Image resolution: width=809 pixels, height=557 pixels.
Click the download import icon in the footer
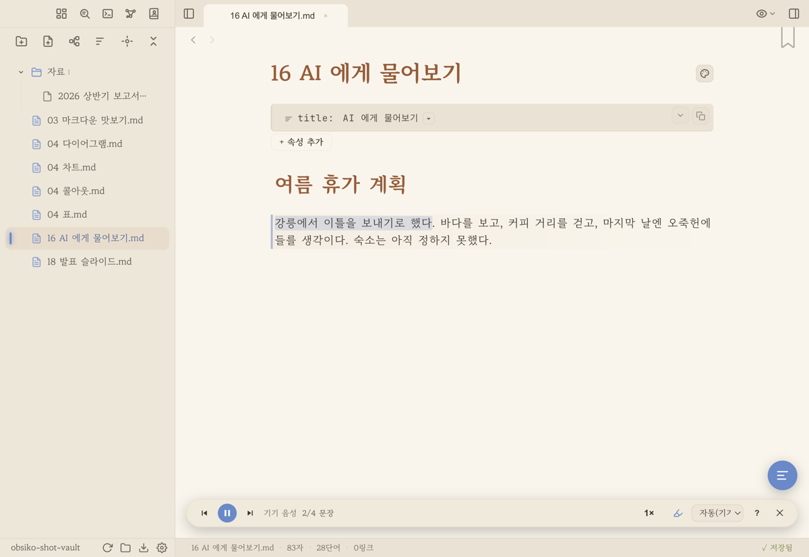(144, 548)
